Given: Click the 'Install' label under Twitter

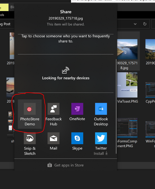Looking at the screenshot, I should 99,153.
